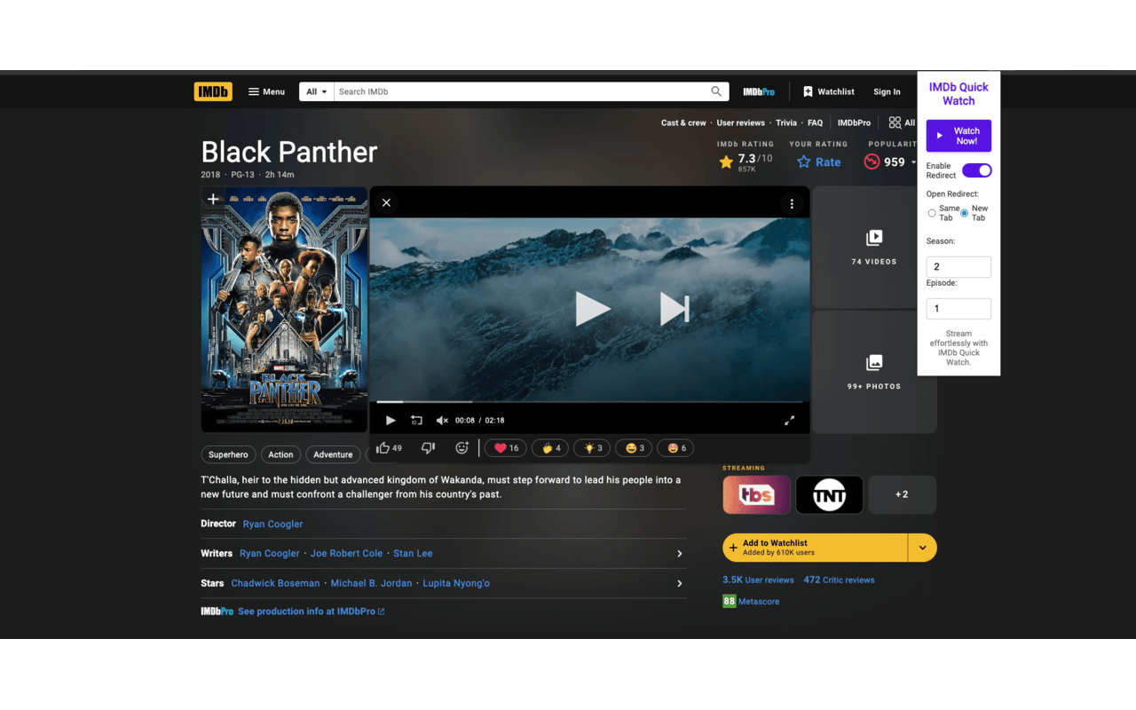Open 88 Metascore link
The width and height of the screenshot is (1136, 710).
(751, 601)
